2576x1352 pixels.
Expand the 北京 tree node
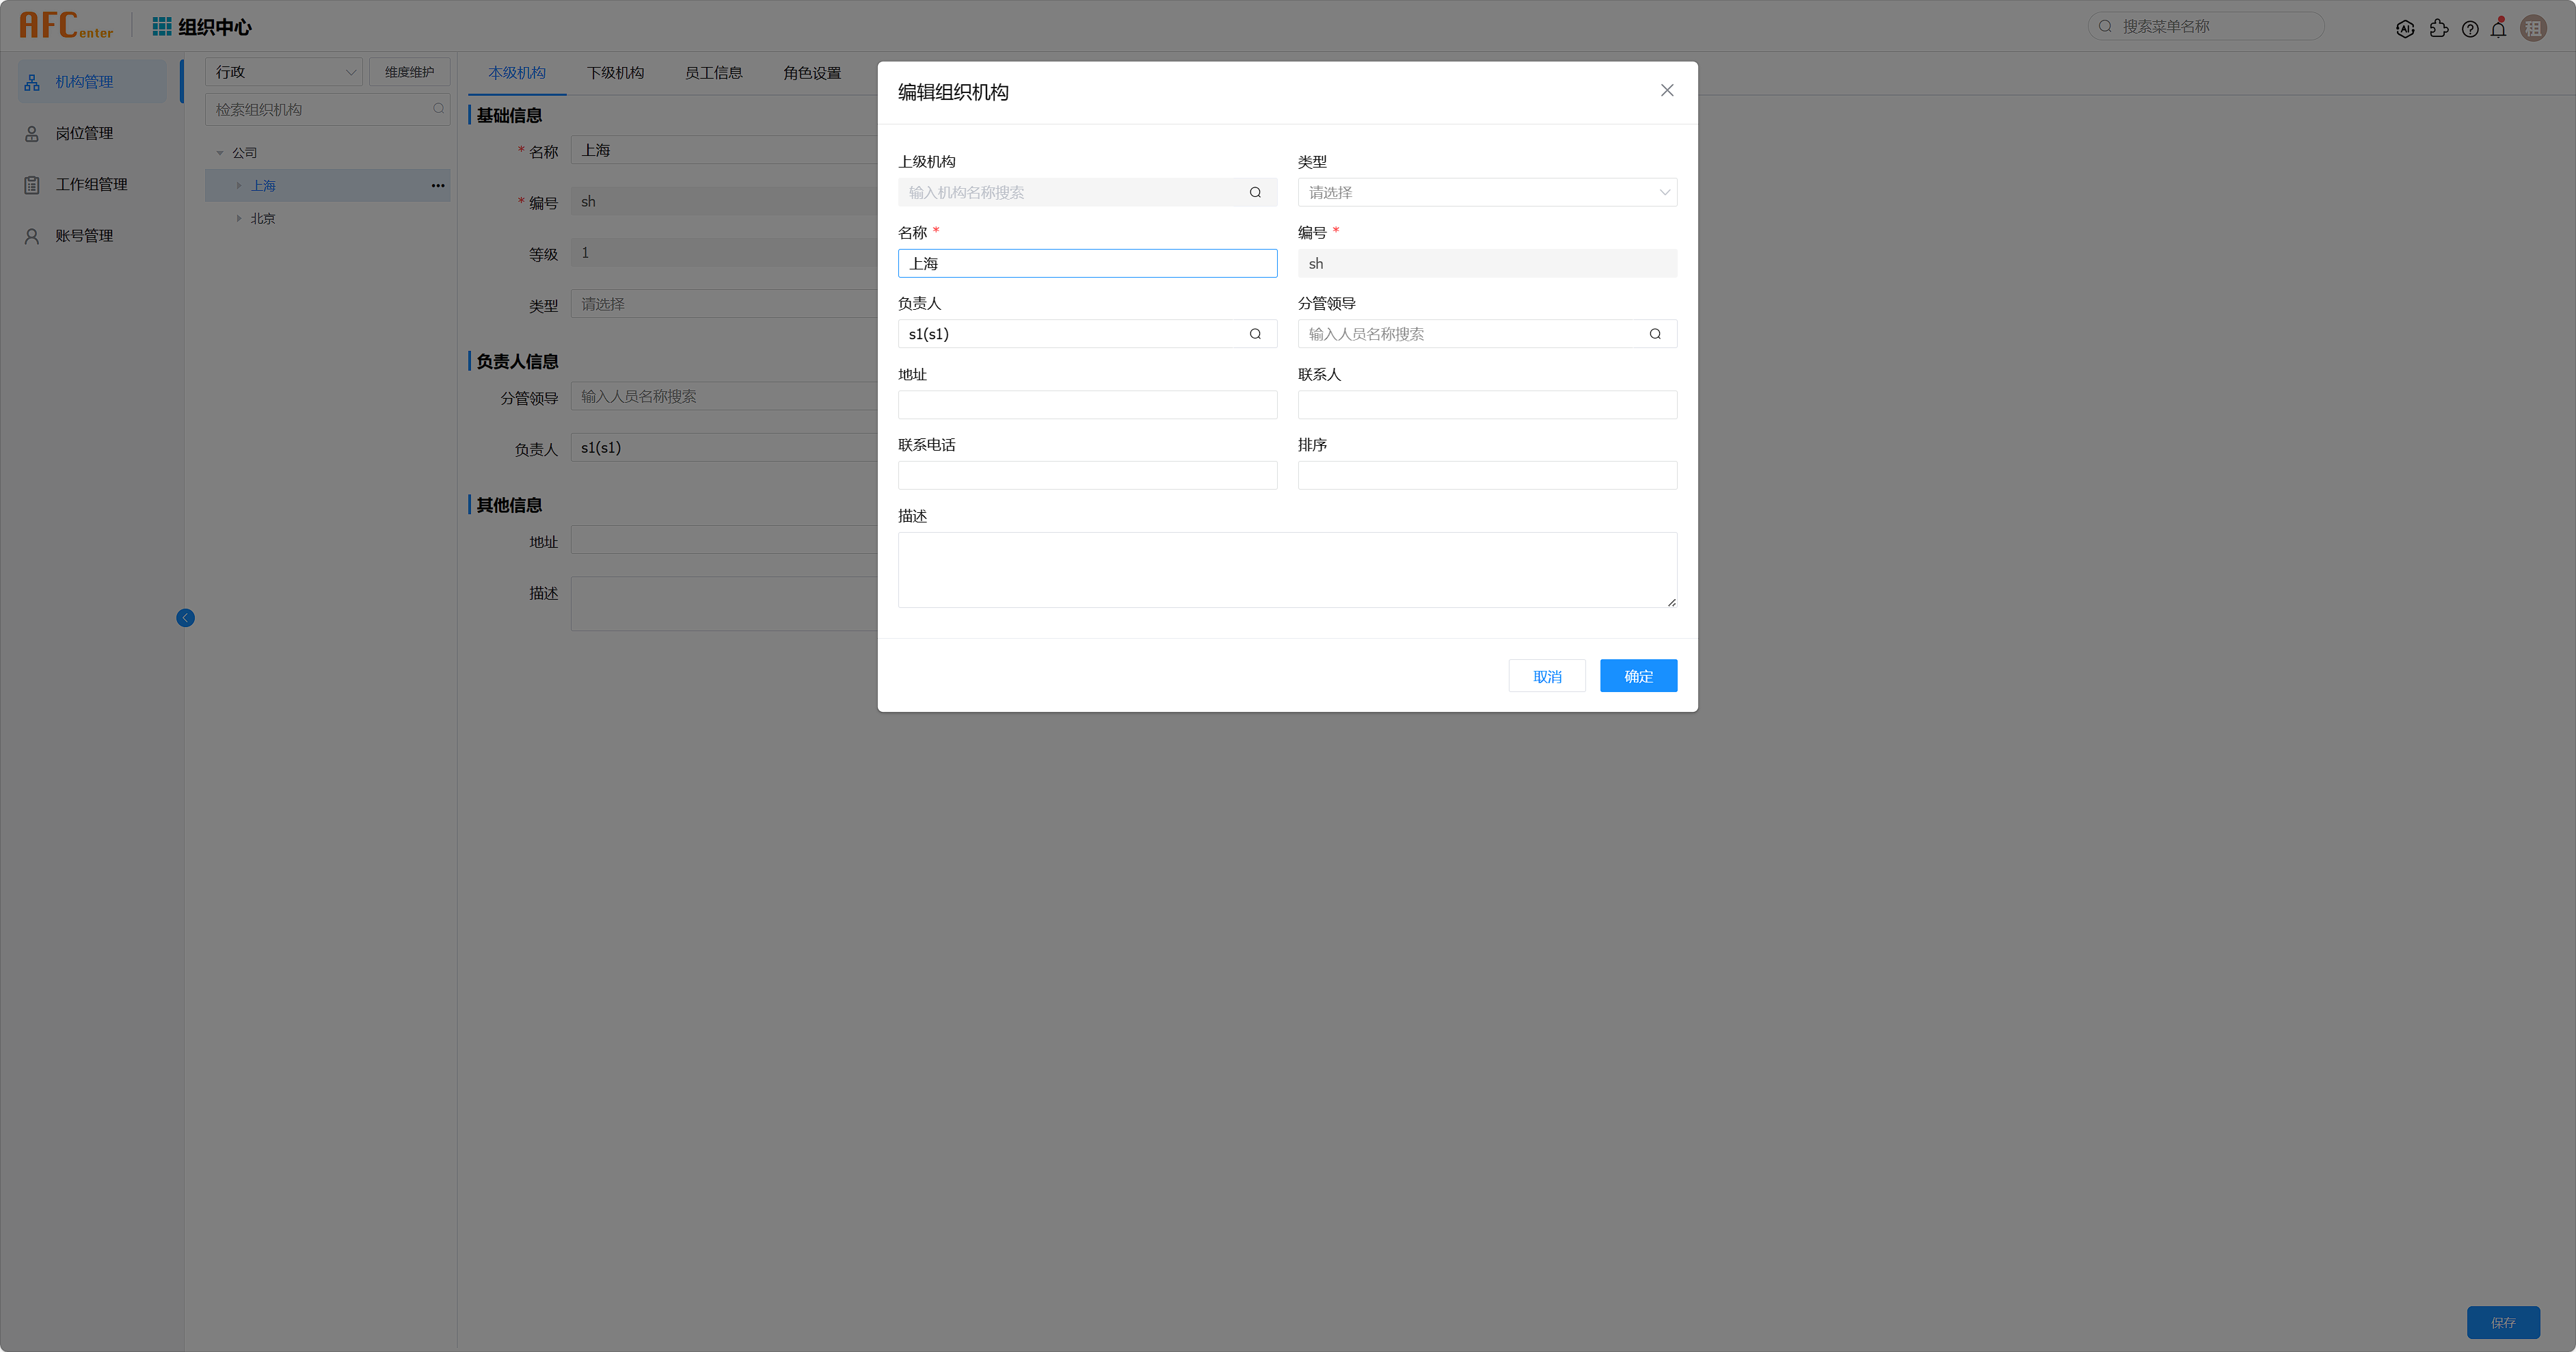[x=239, y=218]
